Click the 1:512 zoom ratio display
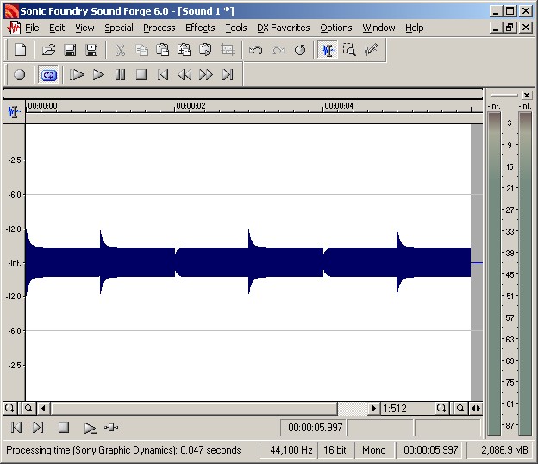 click(407, 409)
